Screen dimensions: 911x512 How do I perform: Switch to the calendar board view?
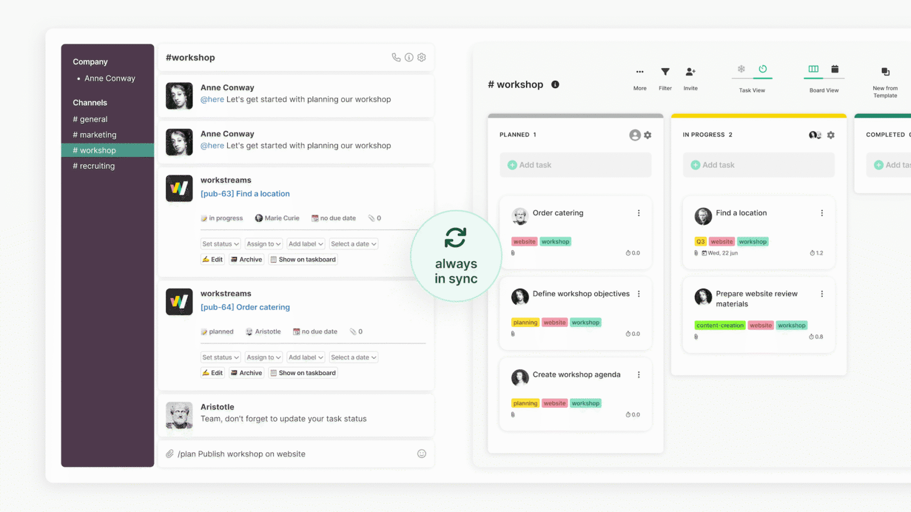click(835, 69)
